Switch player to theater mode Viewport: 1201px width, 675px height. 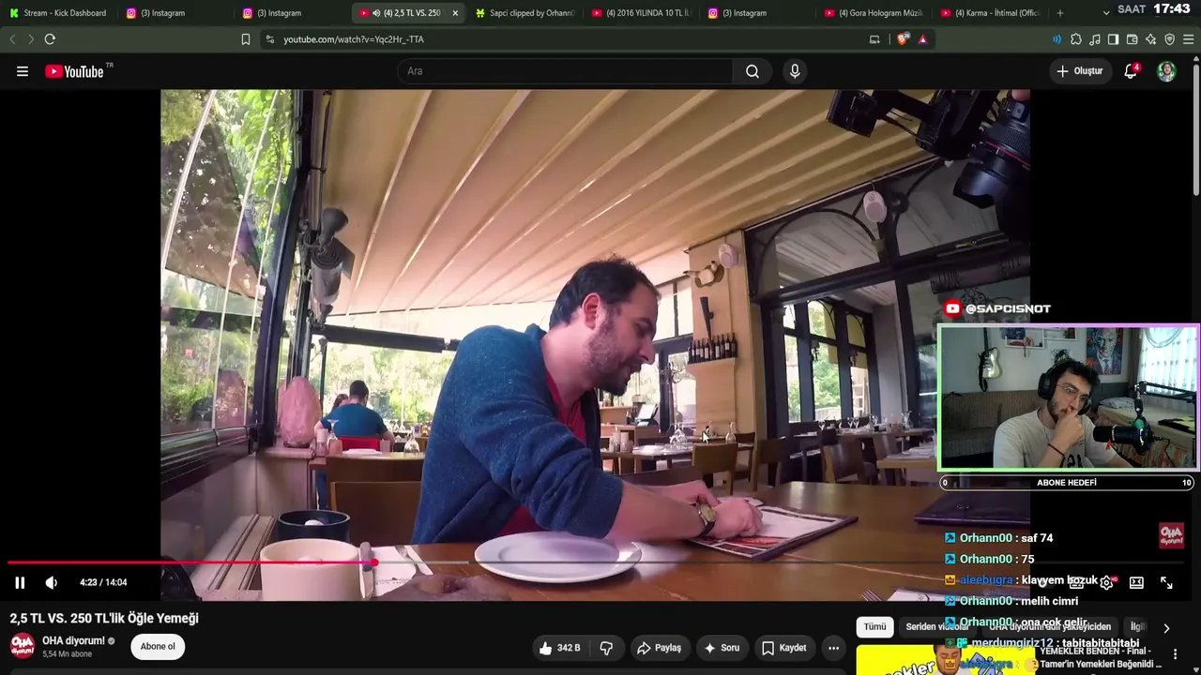click(x=1136, y=582)
